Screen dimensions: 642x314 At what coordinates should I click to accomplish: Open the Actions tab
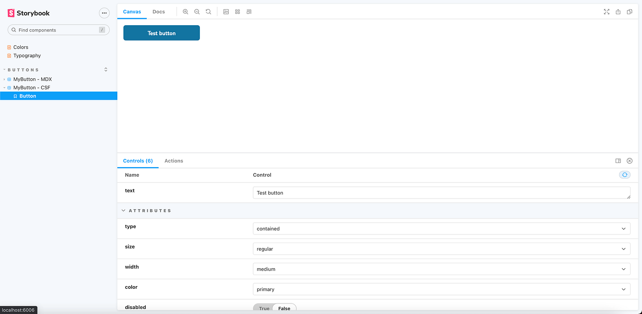174,161
